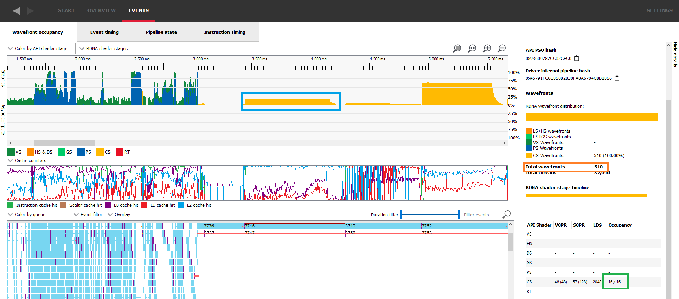The width and height of the screenshot is (679, 299).
Task: Open the Color by API shader stage dropdown
Action: pyautogui.click(x=38, y=49)
